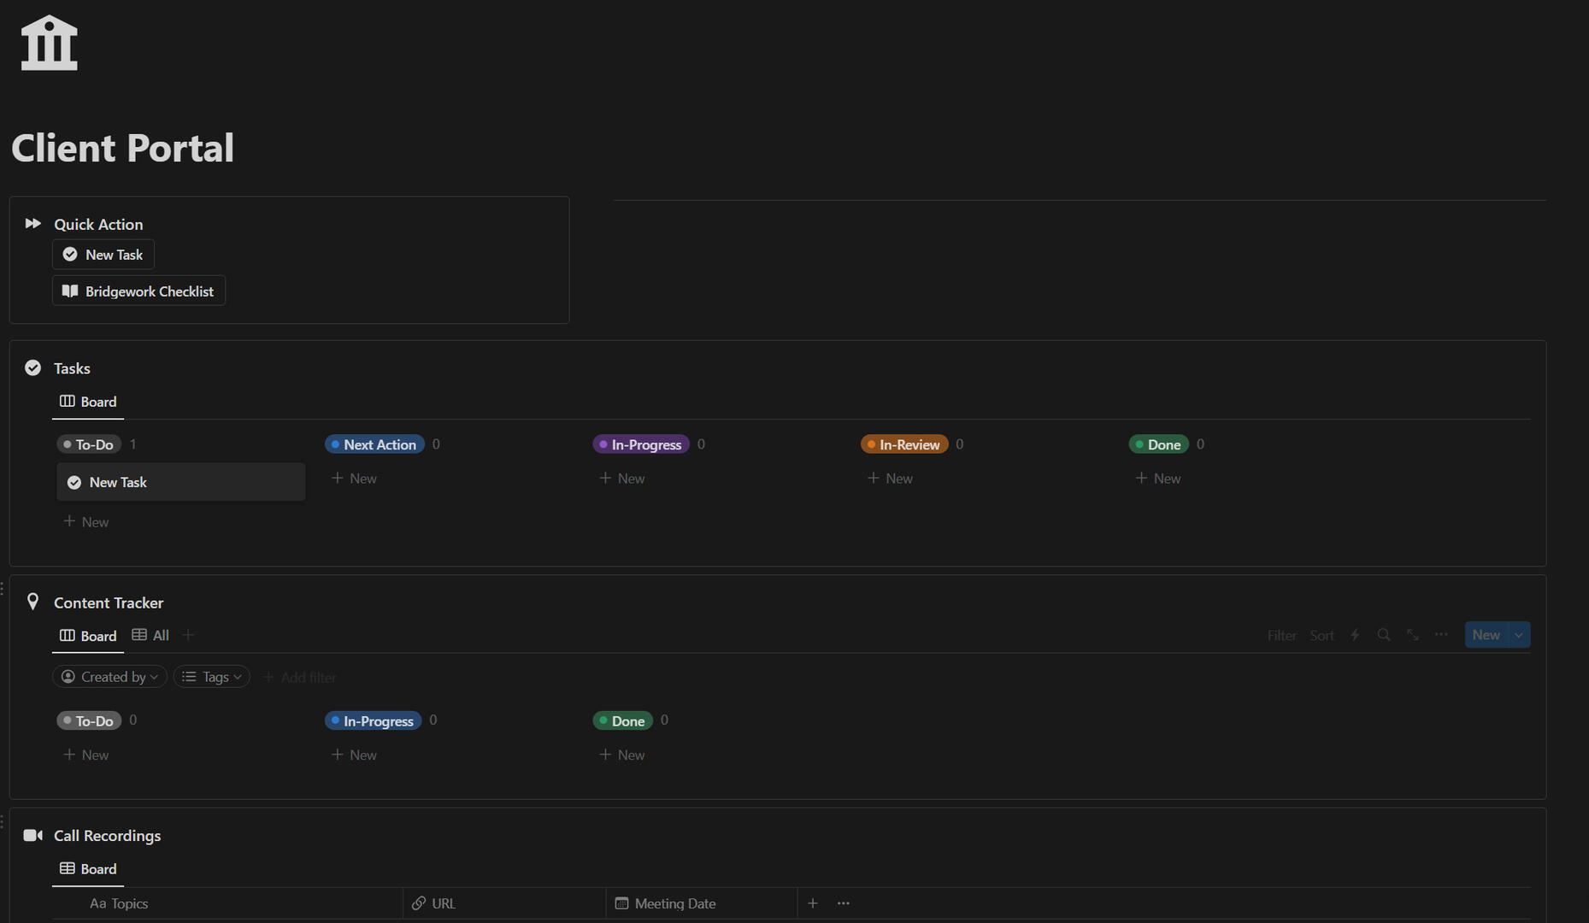Click the lightning bolt automations icon
Screen dimensions: 1589x923
tap(1355, 635)
